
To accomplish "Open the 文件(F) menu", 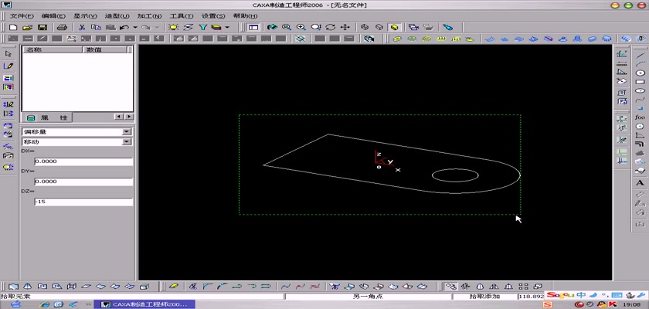I will [x=22, y=15].
